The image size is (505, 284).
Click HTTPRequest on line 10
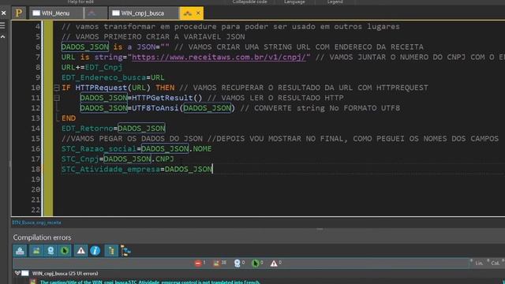point(101,88)
